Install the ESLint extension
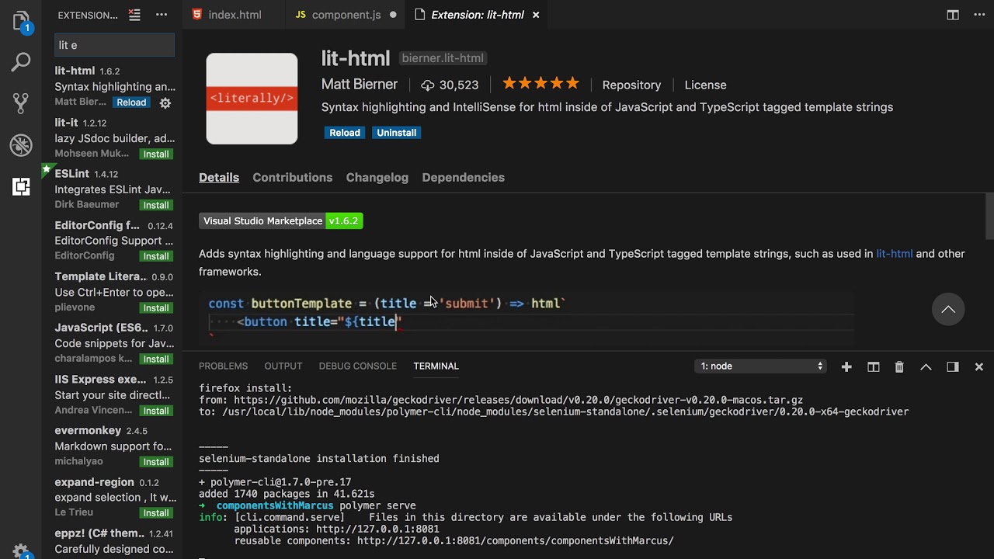This screenshot has height=559, width=994. 156,206
